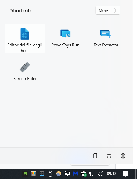The width and height of the screenshot is (137, 179).
Task: Open Editor dei file degli host shortcut
Action: 25,38
